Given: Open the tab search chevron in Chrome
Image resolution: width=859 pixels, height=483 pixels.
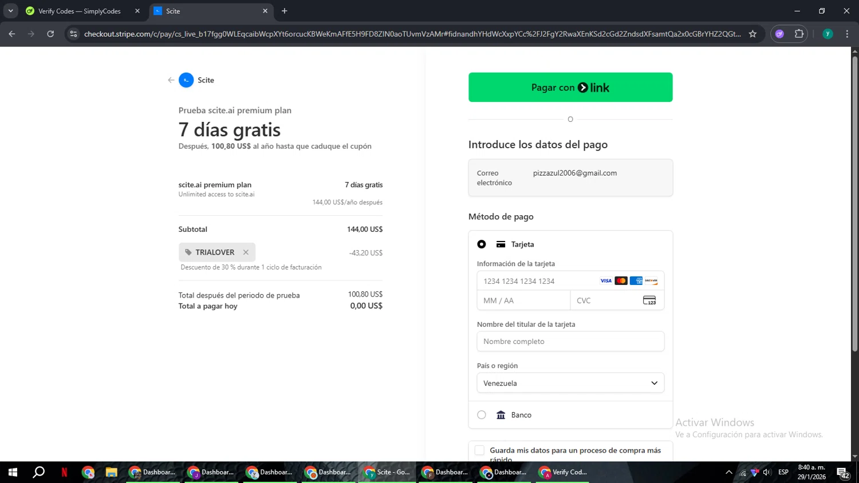Looking at the screenshot, I should pyautogui.click(x=10, y=11).
